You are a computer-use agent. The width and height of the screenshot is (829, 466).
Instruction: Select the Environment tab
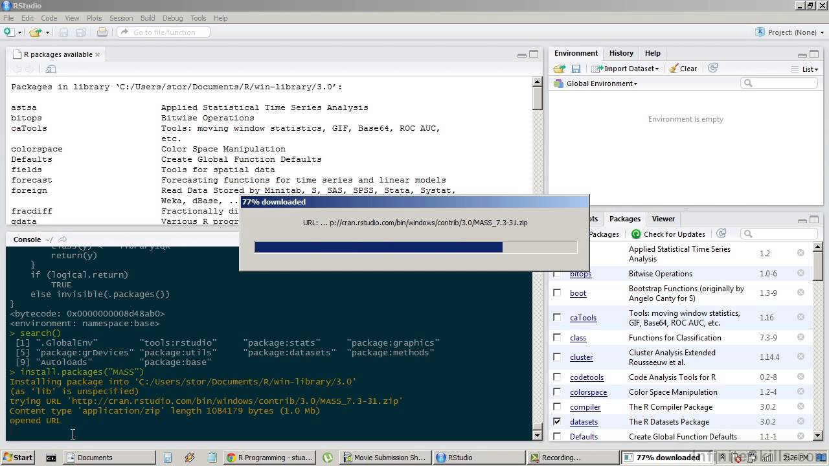tap(576, 53)
